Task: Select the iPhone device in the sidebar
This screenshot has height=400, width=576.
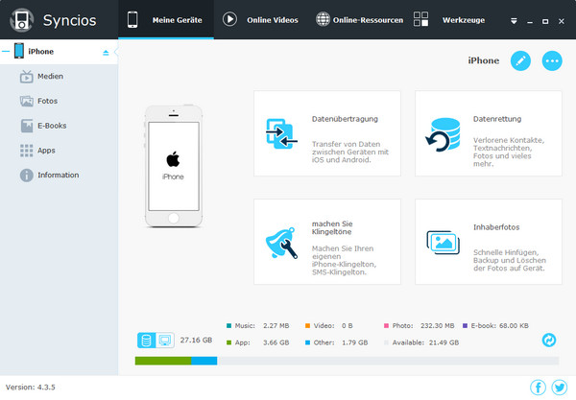Action: tap(59, 52)
